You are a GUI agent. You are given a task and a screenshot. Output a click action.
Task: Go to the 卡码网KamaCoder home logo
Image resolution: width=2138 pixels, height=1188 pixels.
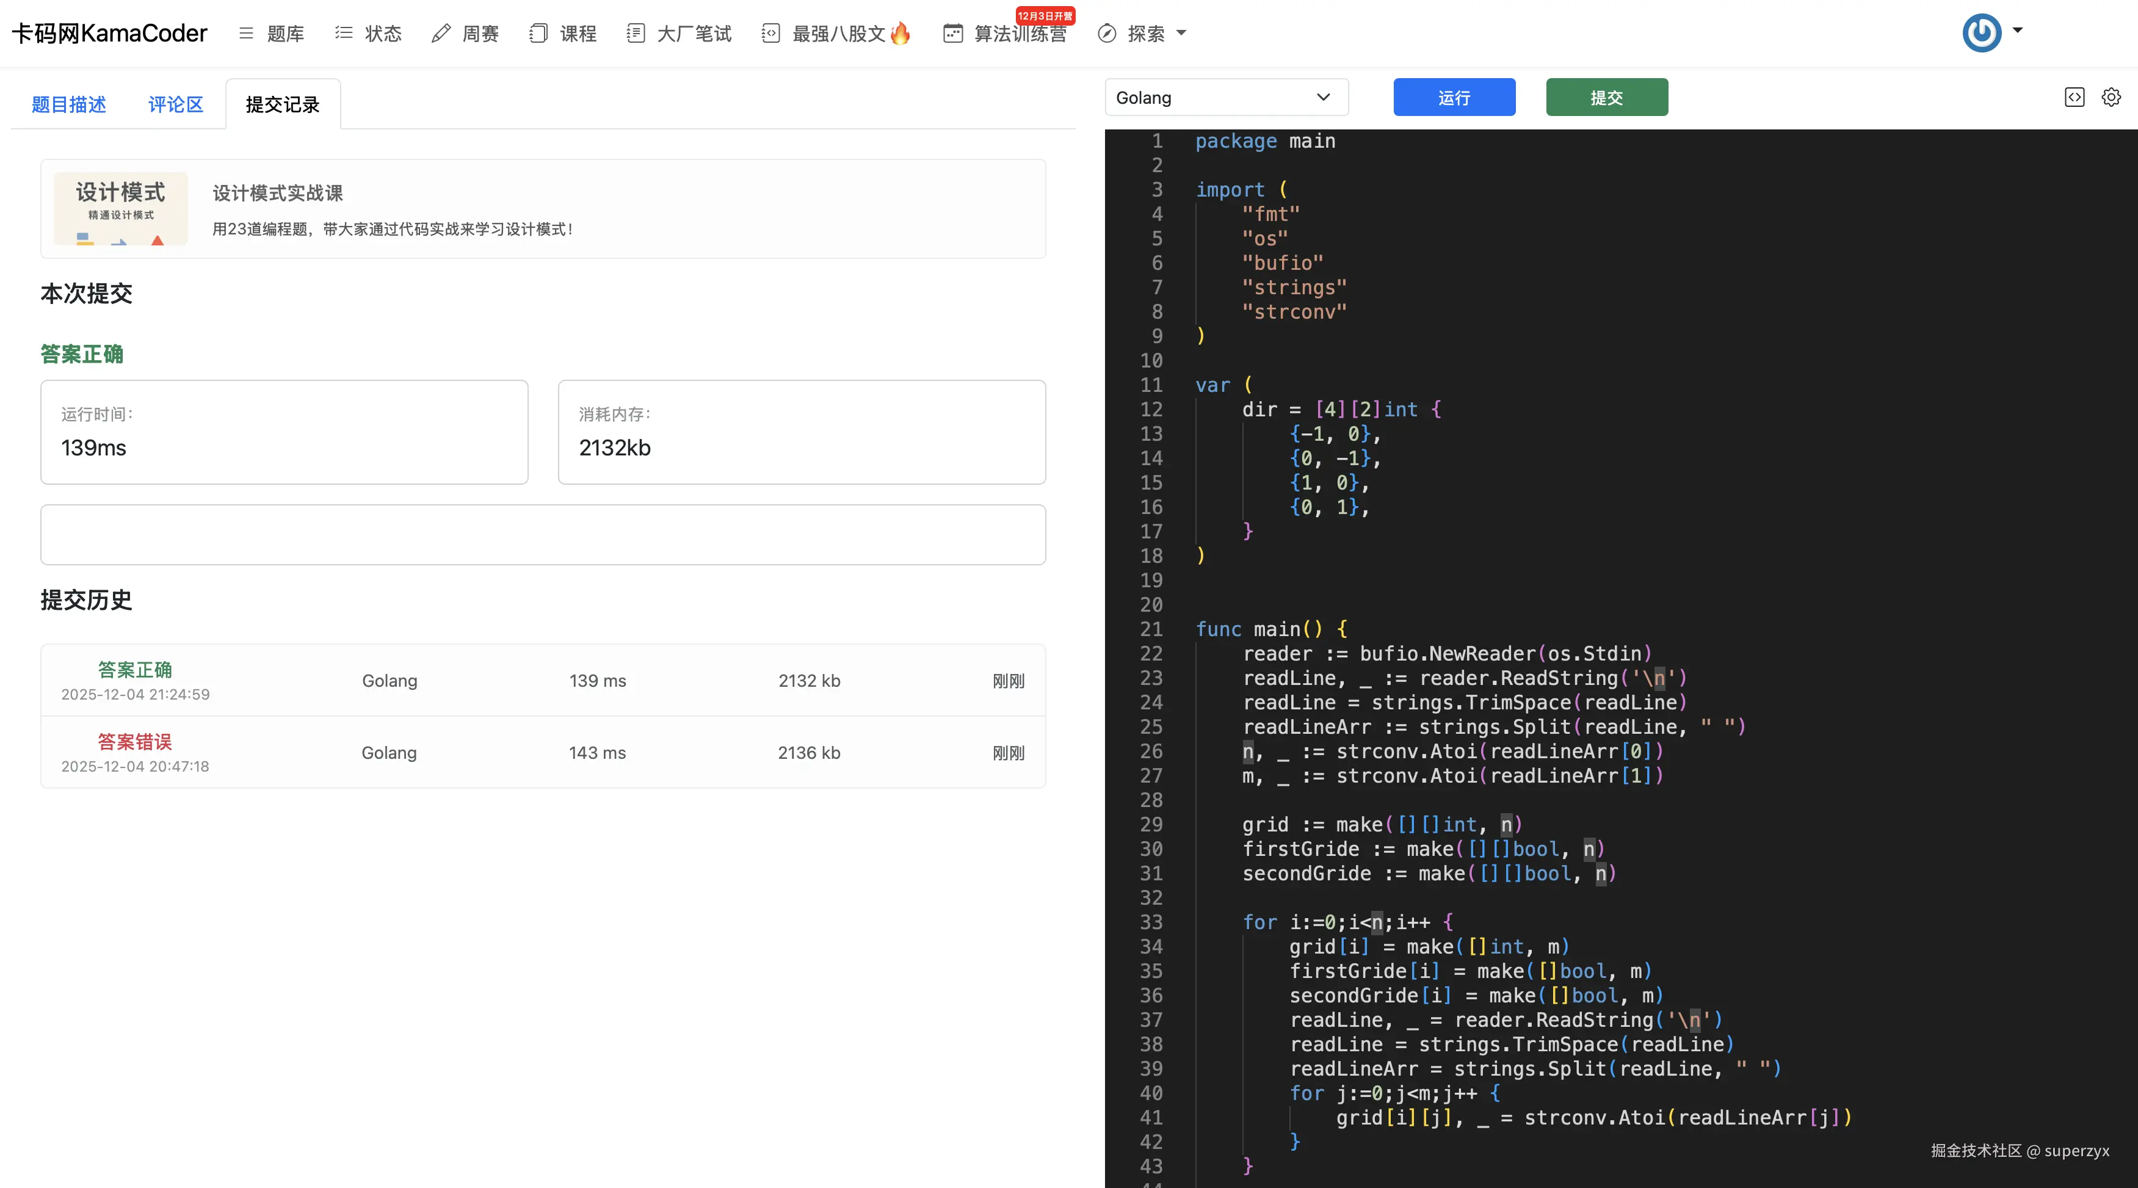(109, 33)
